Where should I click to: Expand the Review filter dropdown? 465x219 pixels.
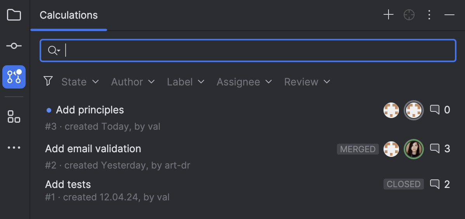tap(307, 82)
